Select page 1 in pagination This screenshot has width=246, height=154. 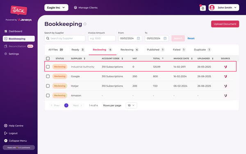tap(66, 105)
